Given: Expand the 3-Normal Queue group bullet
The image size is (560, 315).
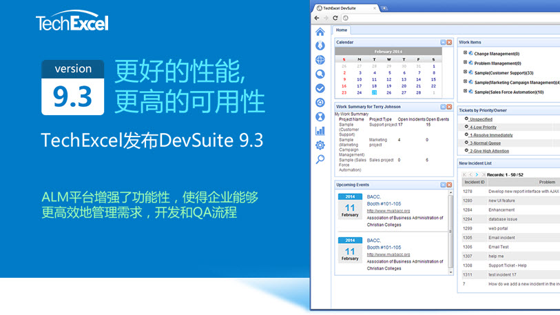Looking at the screenshot, I should coord(466,142).
